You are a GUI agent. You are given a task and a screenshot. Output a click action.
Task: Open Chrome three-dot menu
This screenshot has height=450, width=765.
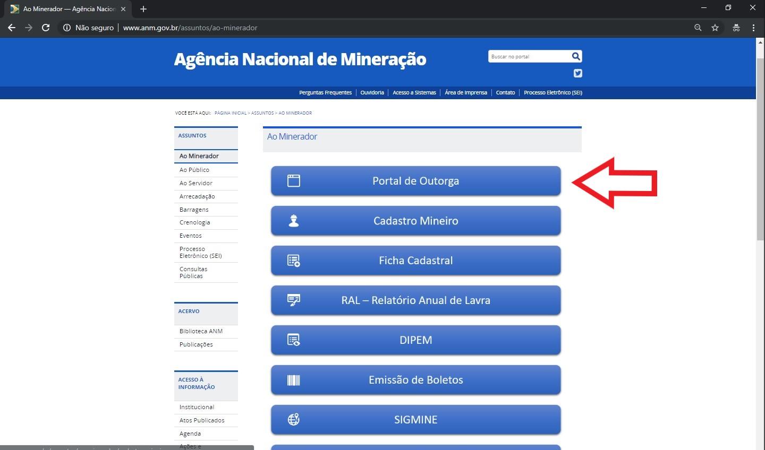click(753, 28)
